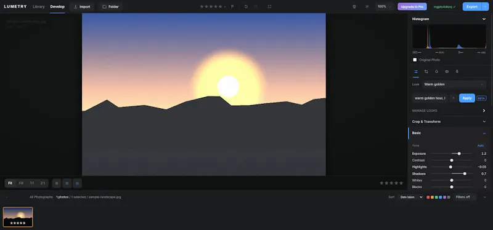Image resolution: width=493 pixels, height=230 pixels.
Task: Select the Fit zoom mode
Action: click(10, 183)
